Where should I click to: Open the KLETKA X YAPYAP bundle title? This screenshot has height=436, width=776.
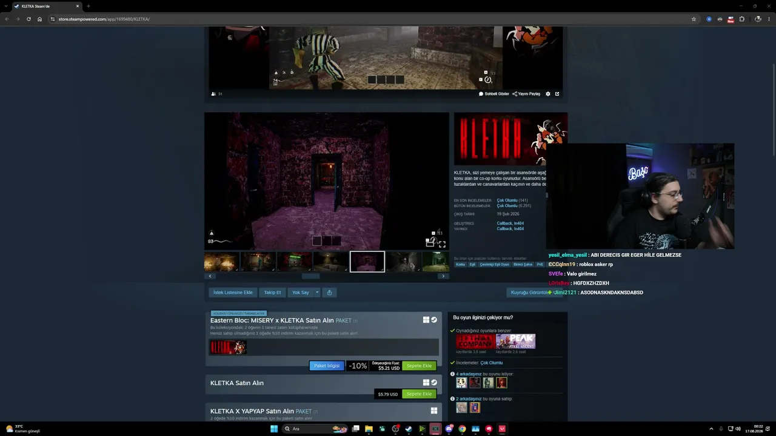click(x=252, y=411)
